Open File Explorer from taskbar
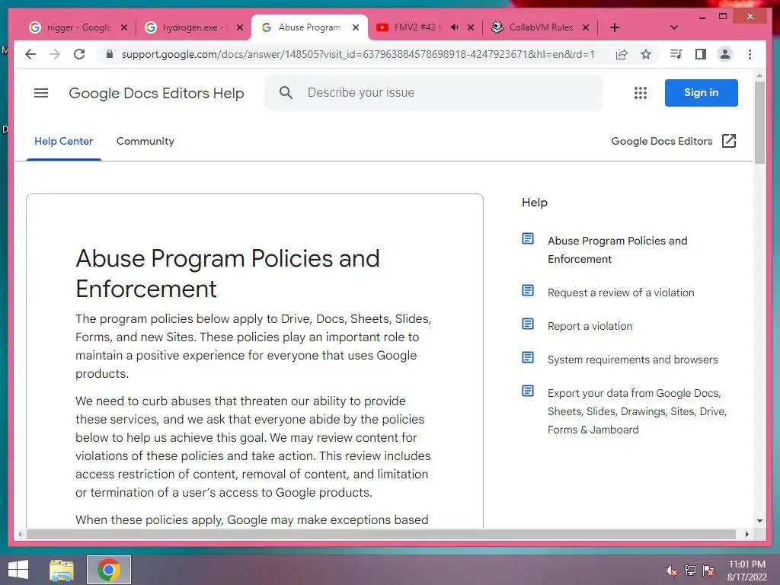Image resolution: width=780 pixels, height=585 pixels. [62, 570]
